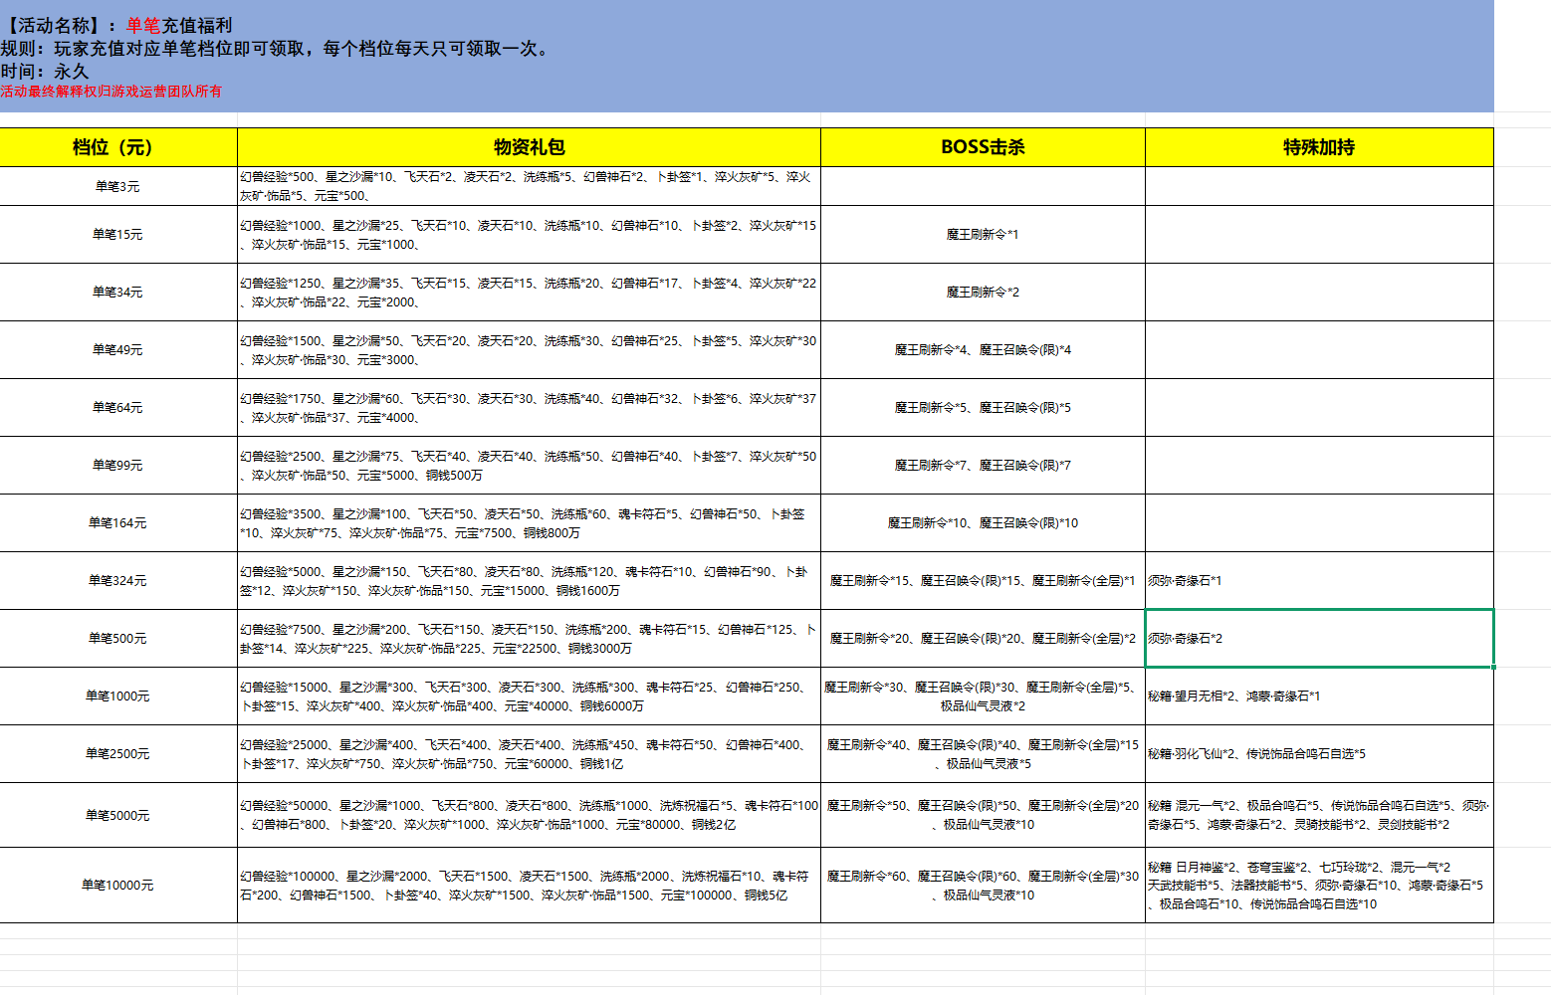Click the 时间：永久 text line
1551x995 pixels.
click(x=46, y=72)
